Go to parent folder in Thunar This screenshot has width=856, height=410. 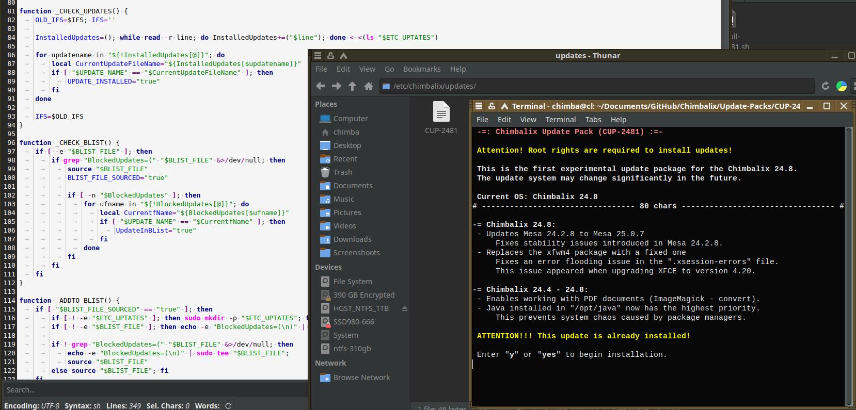tap(353, 86)
